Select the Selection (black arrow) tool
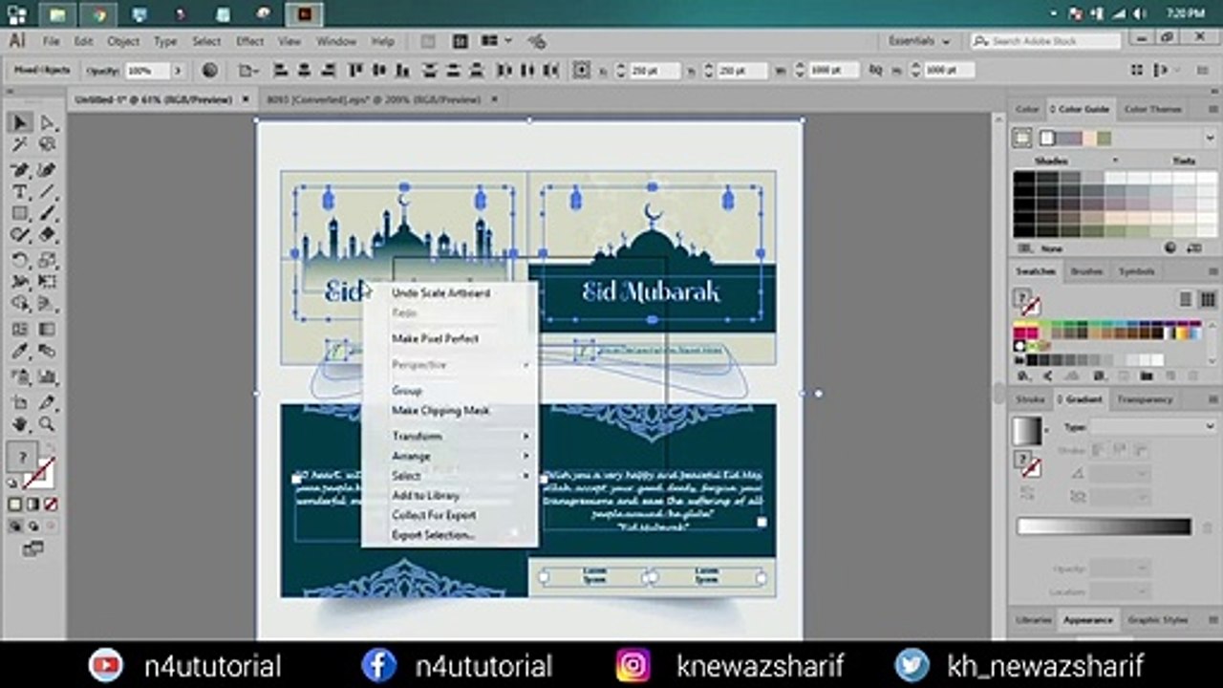1223x688 pixels. tap(20, 122)
